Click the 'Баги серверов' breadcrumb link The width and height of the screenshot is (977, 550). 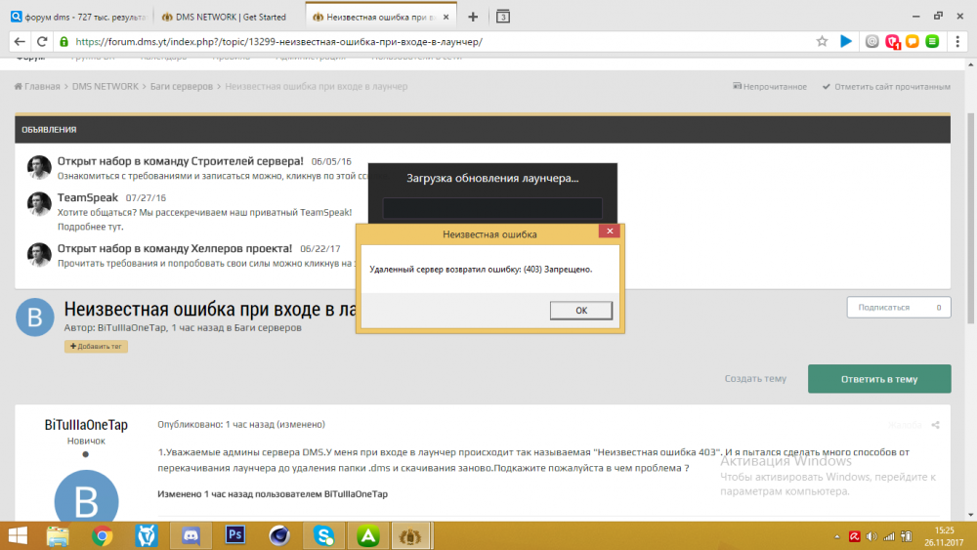[181, 87]
